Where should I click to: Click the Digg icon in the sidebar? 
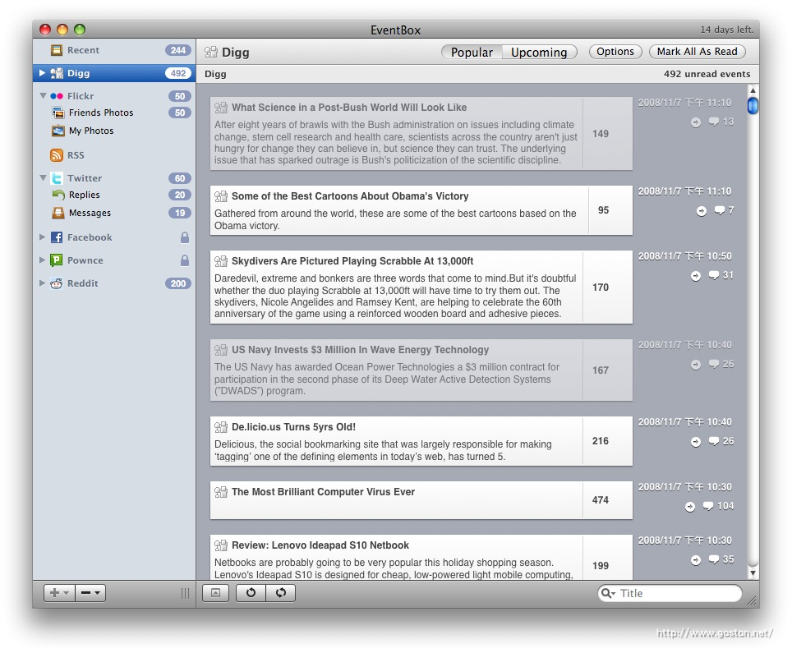[x=57, y=73]
